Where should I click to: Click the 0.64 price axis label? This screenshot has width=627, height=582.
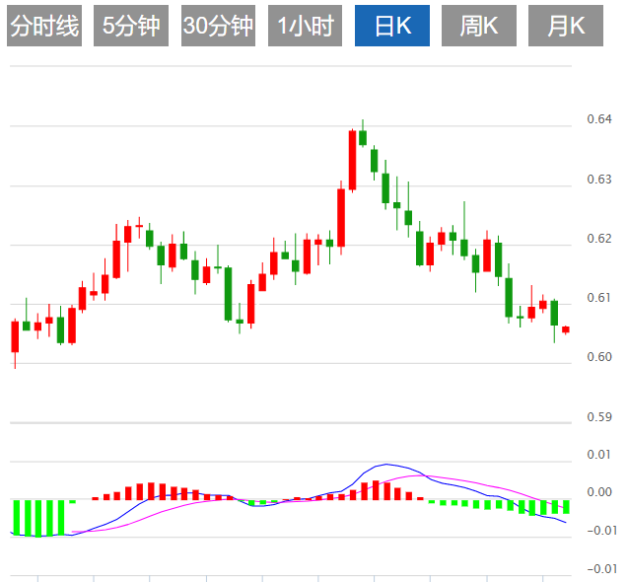click(599, 119)
